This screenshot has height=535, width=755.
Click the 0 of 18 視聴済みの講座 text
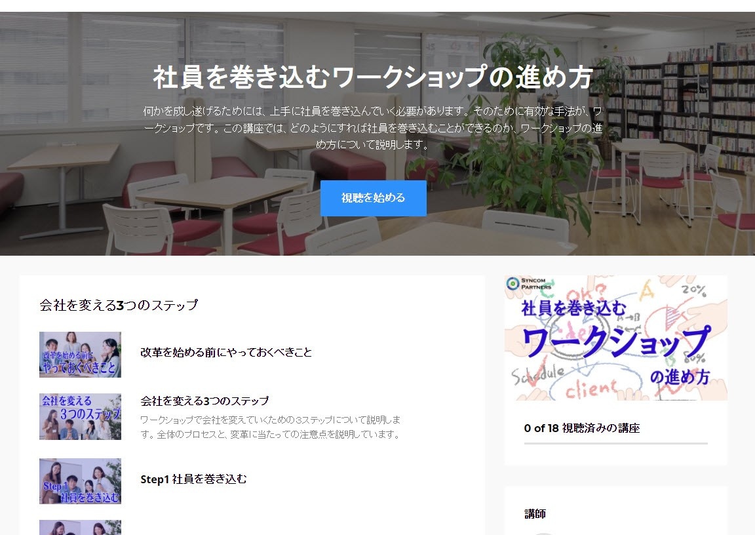582,428
